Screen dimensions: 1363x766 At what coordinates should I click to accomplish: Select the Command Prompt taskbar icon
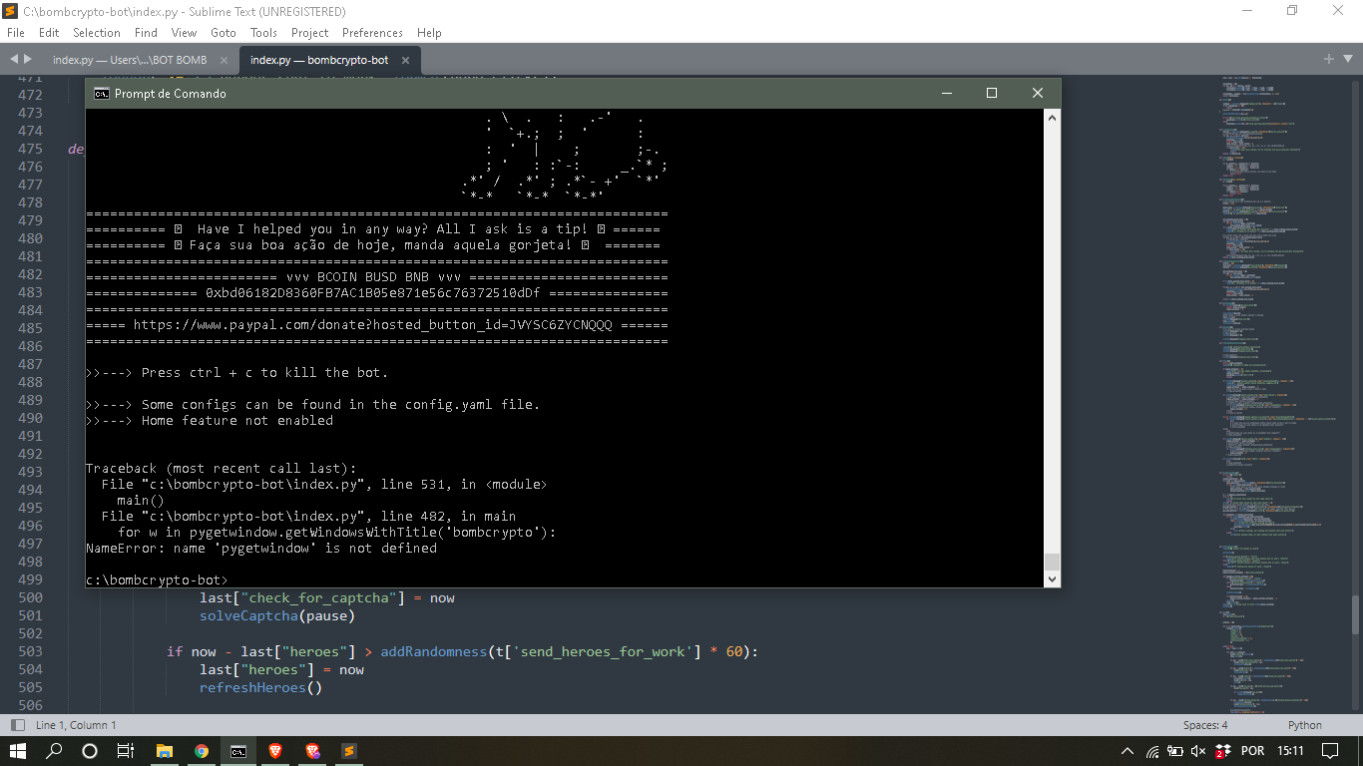tap(237, 749)
